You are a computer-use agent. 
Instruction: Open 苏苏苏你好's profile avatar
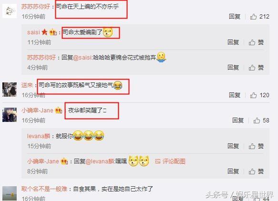(x=10, y=11)
